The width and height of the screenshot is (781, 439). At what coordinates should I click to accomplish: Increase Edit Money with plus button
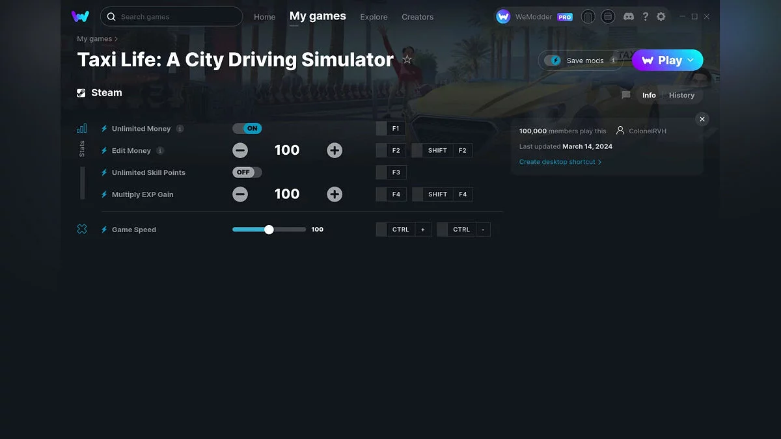[x=335, y=150]
